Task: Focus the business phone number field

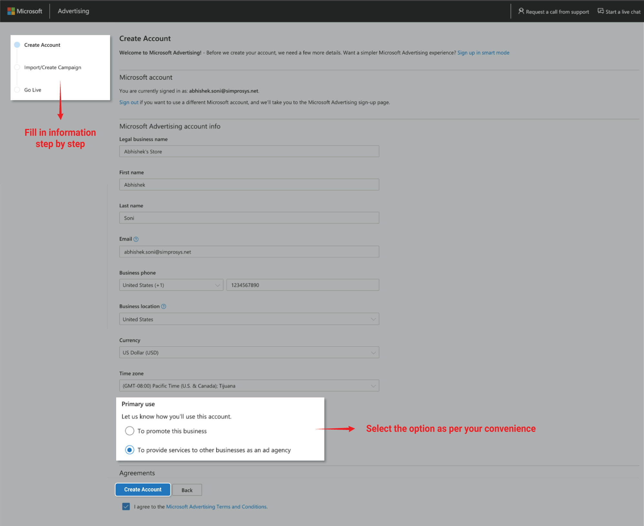Action: point(303,285)
